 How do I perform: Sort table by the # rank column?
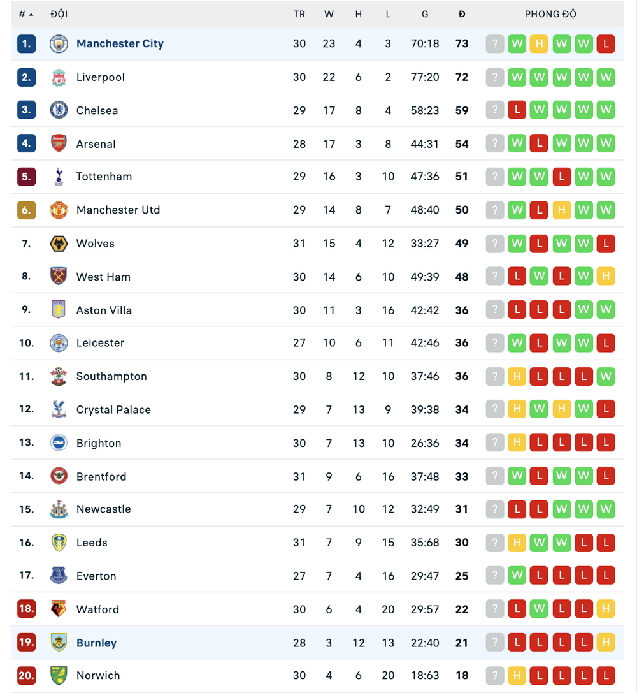[x=26, y=14]
